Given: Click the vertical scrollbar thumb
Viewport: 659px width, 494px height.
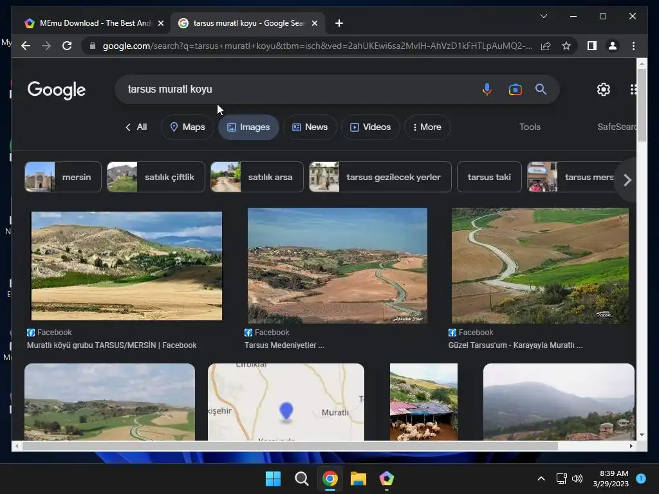Looking at the screenshot, I should pyautogui.click(x=642, y=105).
